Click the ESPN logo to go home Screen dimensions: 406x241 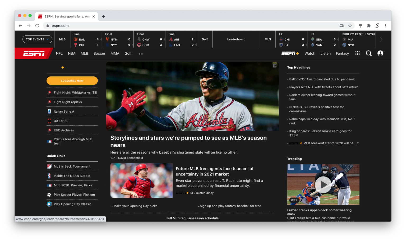[x=34, y=53]
